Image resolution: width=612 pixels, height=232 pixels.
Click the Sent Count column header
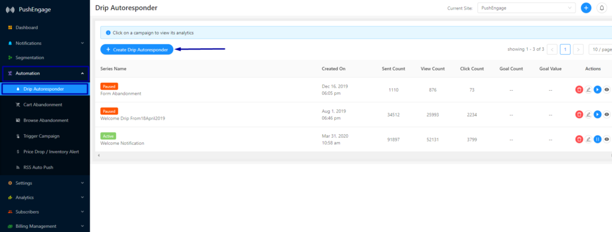click(x=393, y=69)
